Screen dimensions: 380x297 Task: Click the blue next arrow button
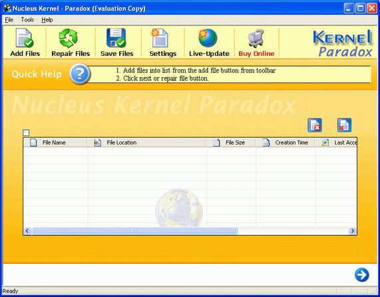pos(362,275)
